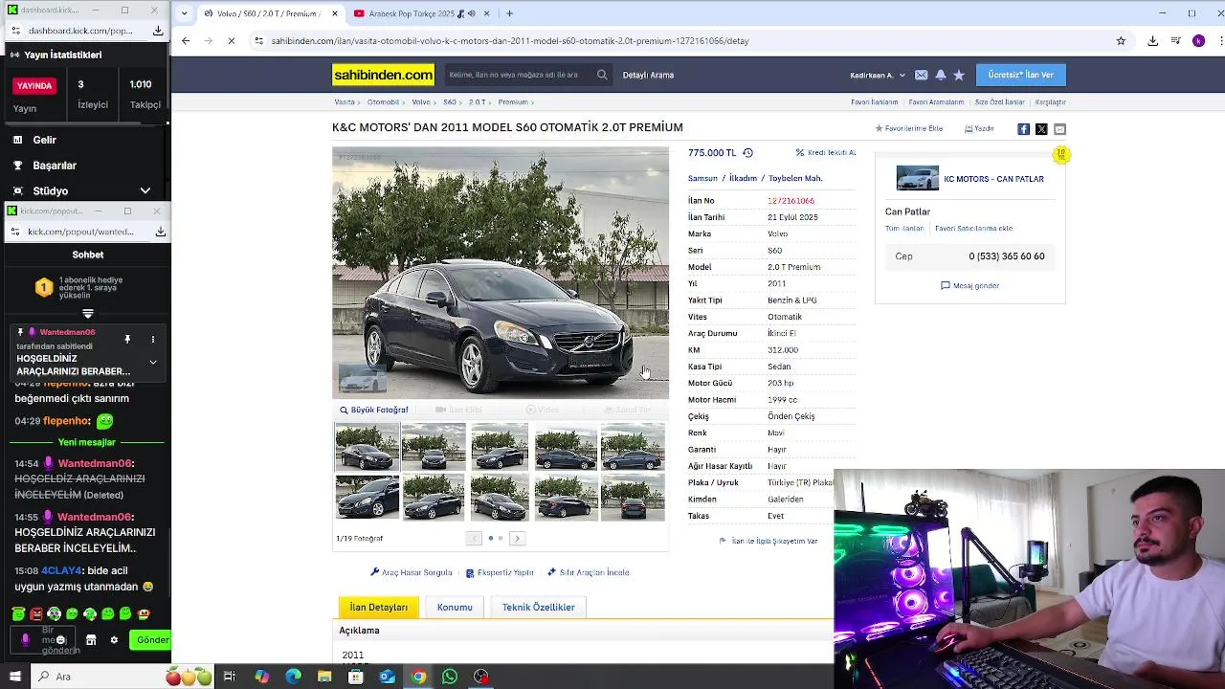1225x689 pixels.
Task: Share the listing on Facebook
Action: click(1023, 129)
